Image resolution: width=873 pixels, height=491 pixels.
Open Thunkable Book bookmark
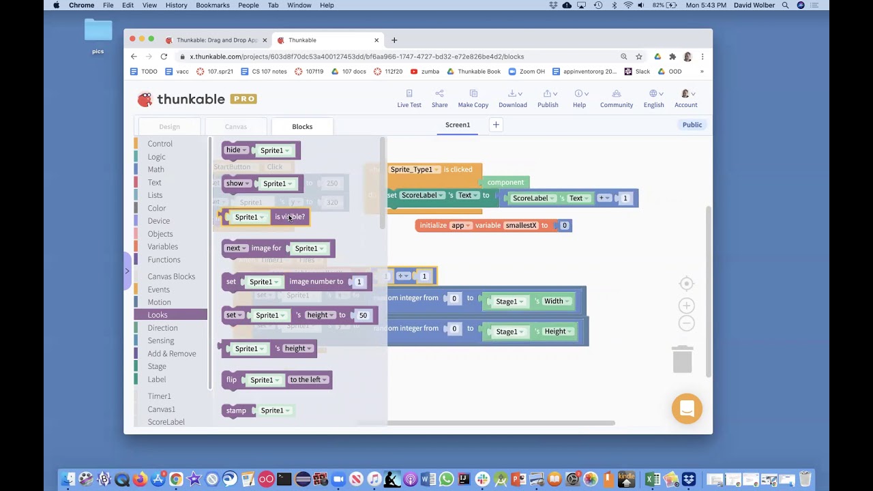coord(473,71)
